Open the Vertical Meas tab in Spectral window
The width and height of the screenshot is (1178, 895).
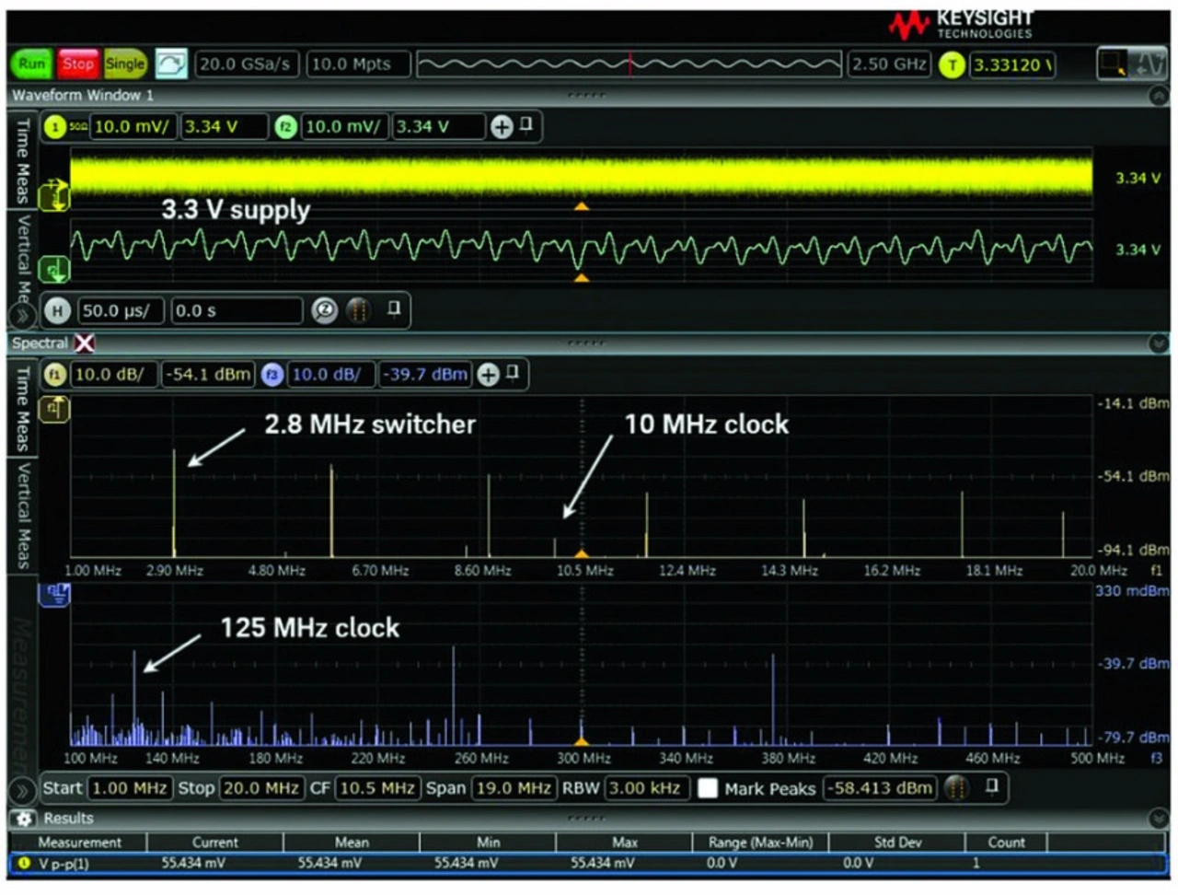[23, 516]
